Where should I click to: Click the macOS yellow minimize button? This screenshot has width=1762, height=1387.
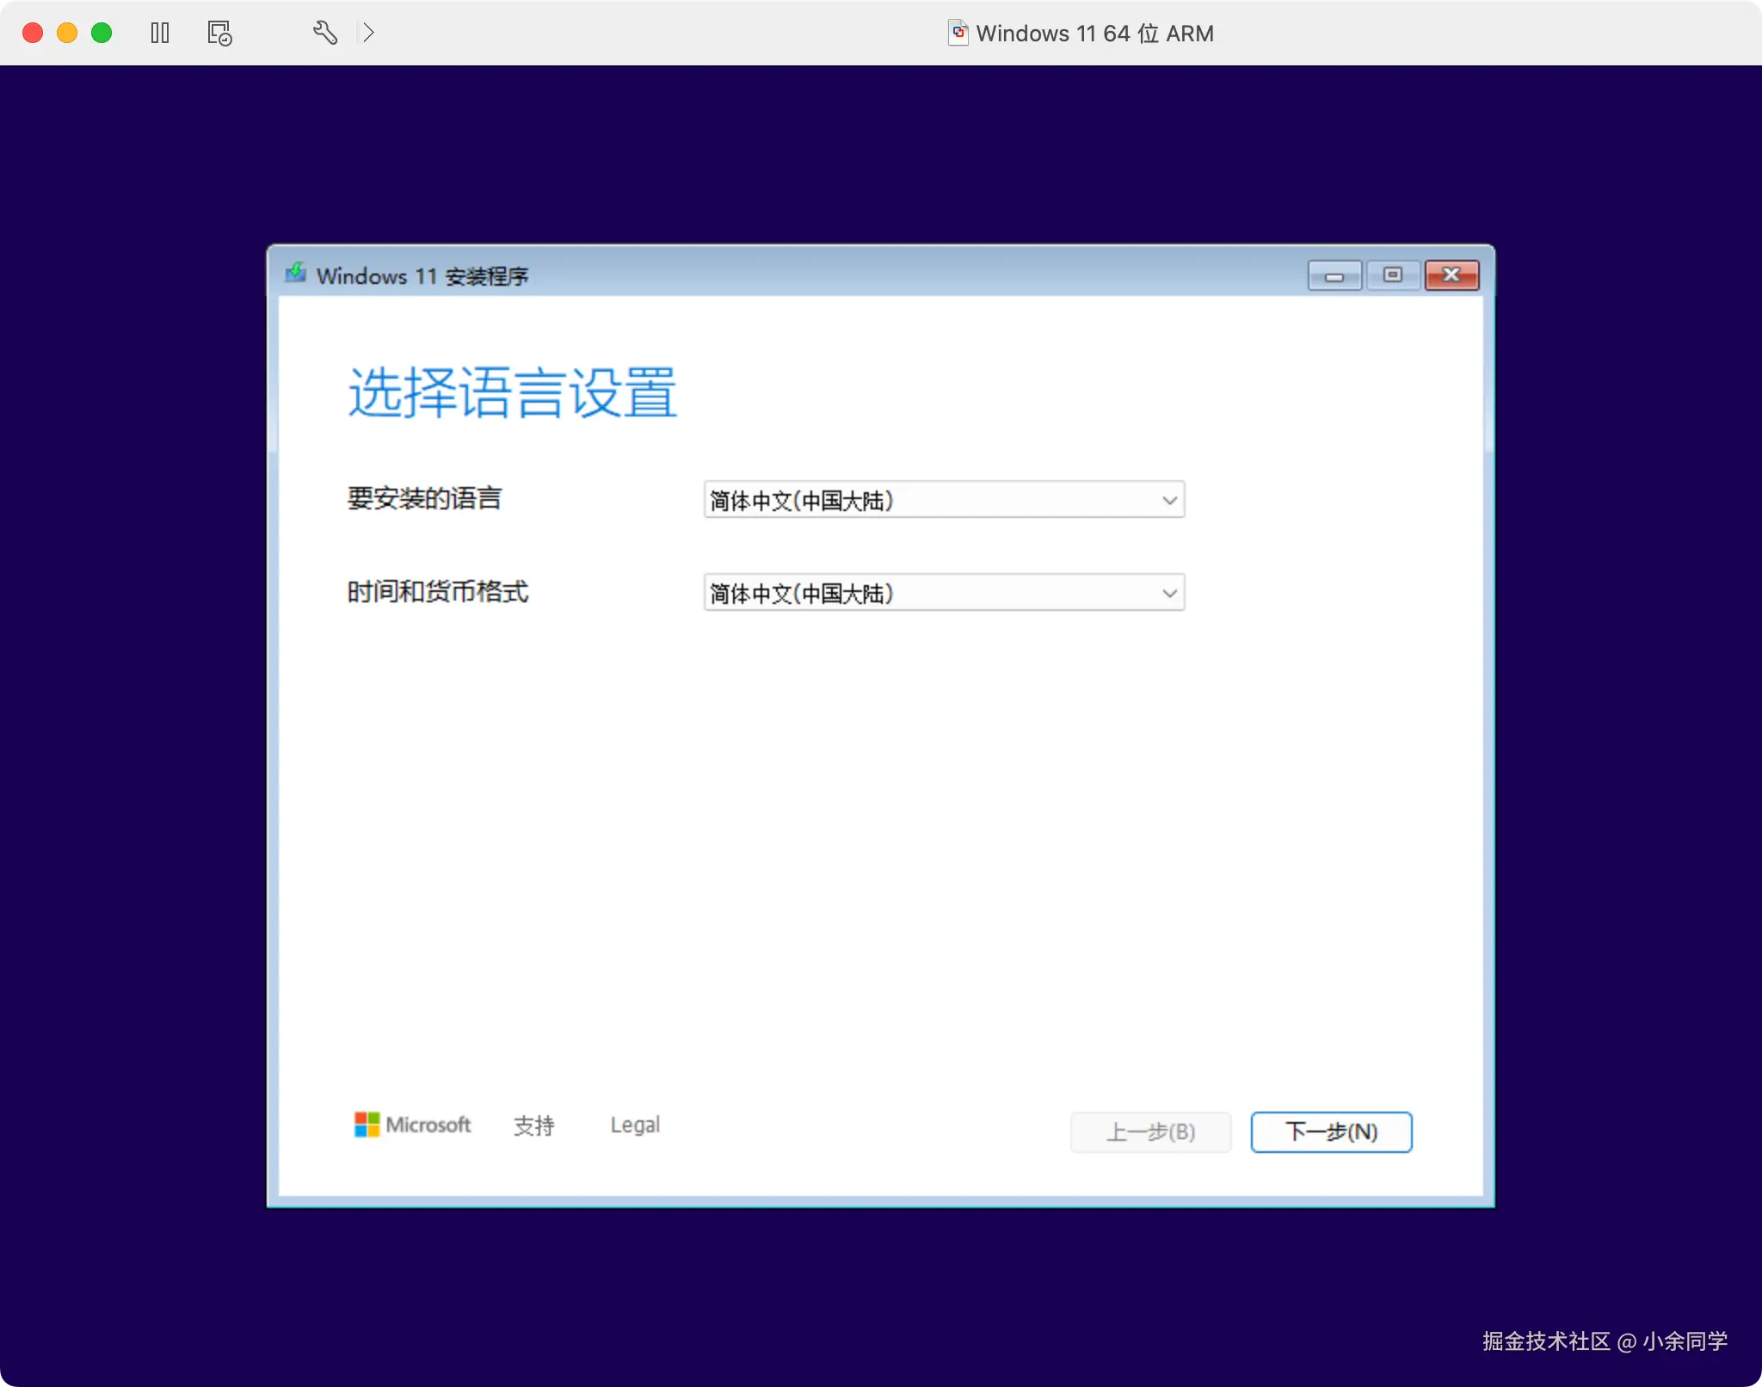click(67, 33)
